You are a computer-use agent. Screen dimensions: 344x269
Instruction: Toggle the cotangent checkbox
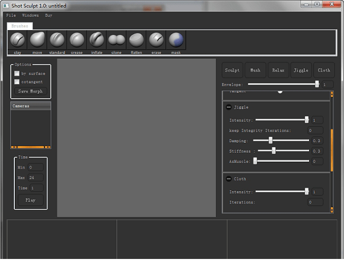[17, 82]
